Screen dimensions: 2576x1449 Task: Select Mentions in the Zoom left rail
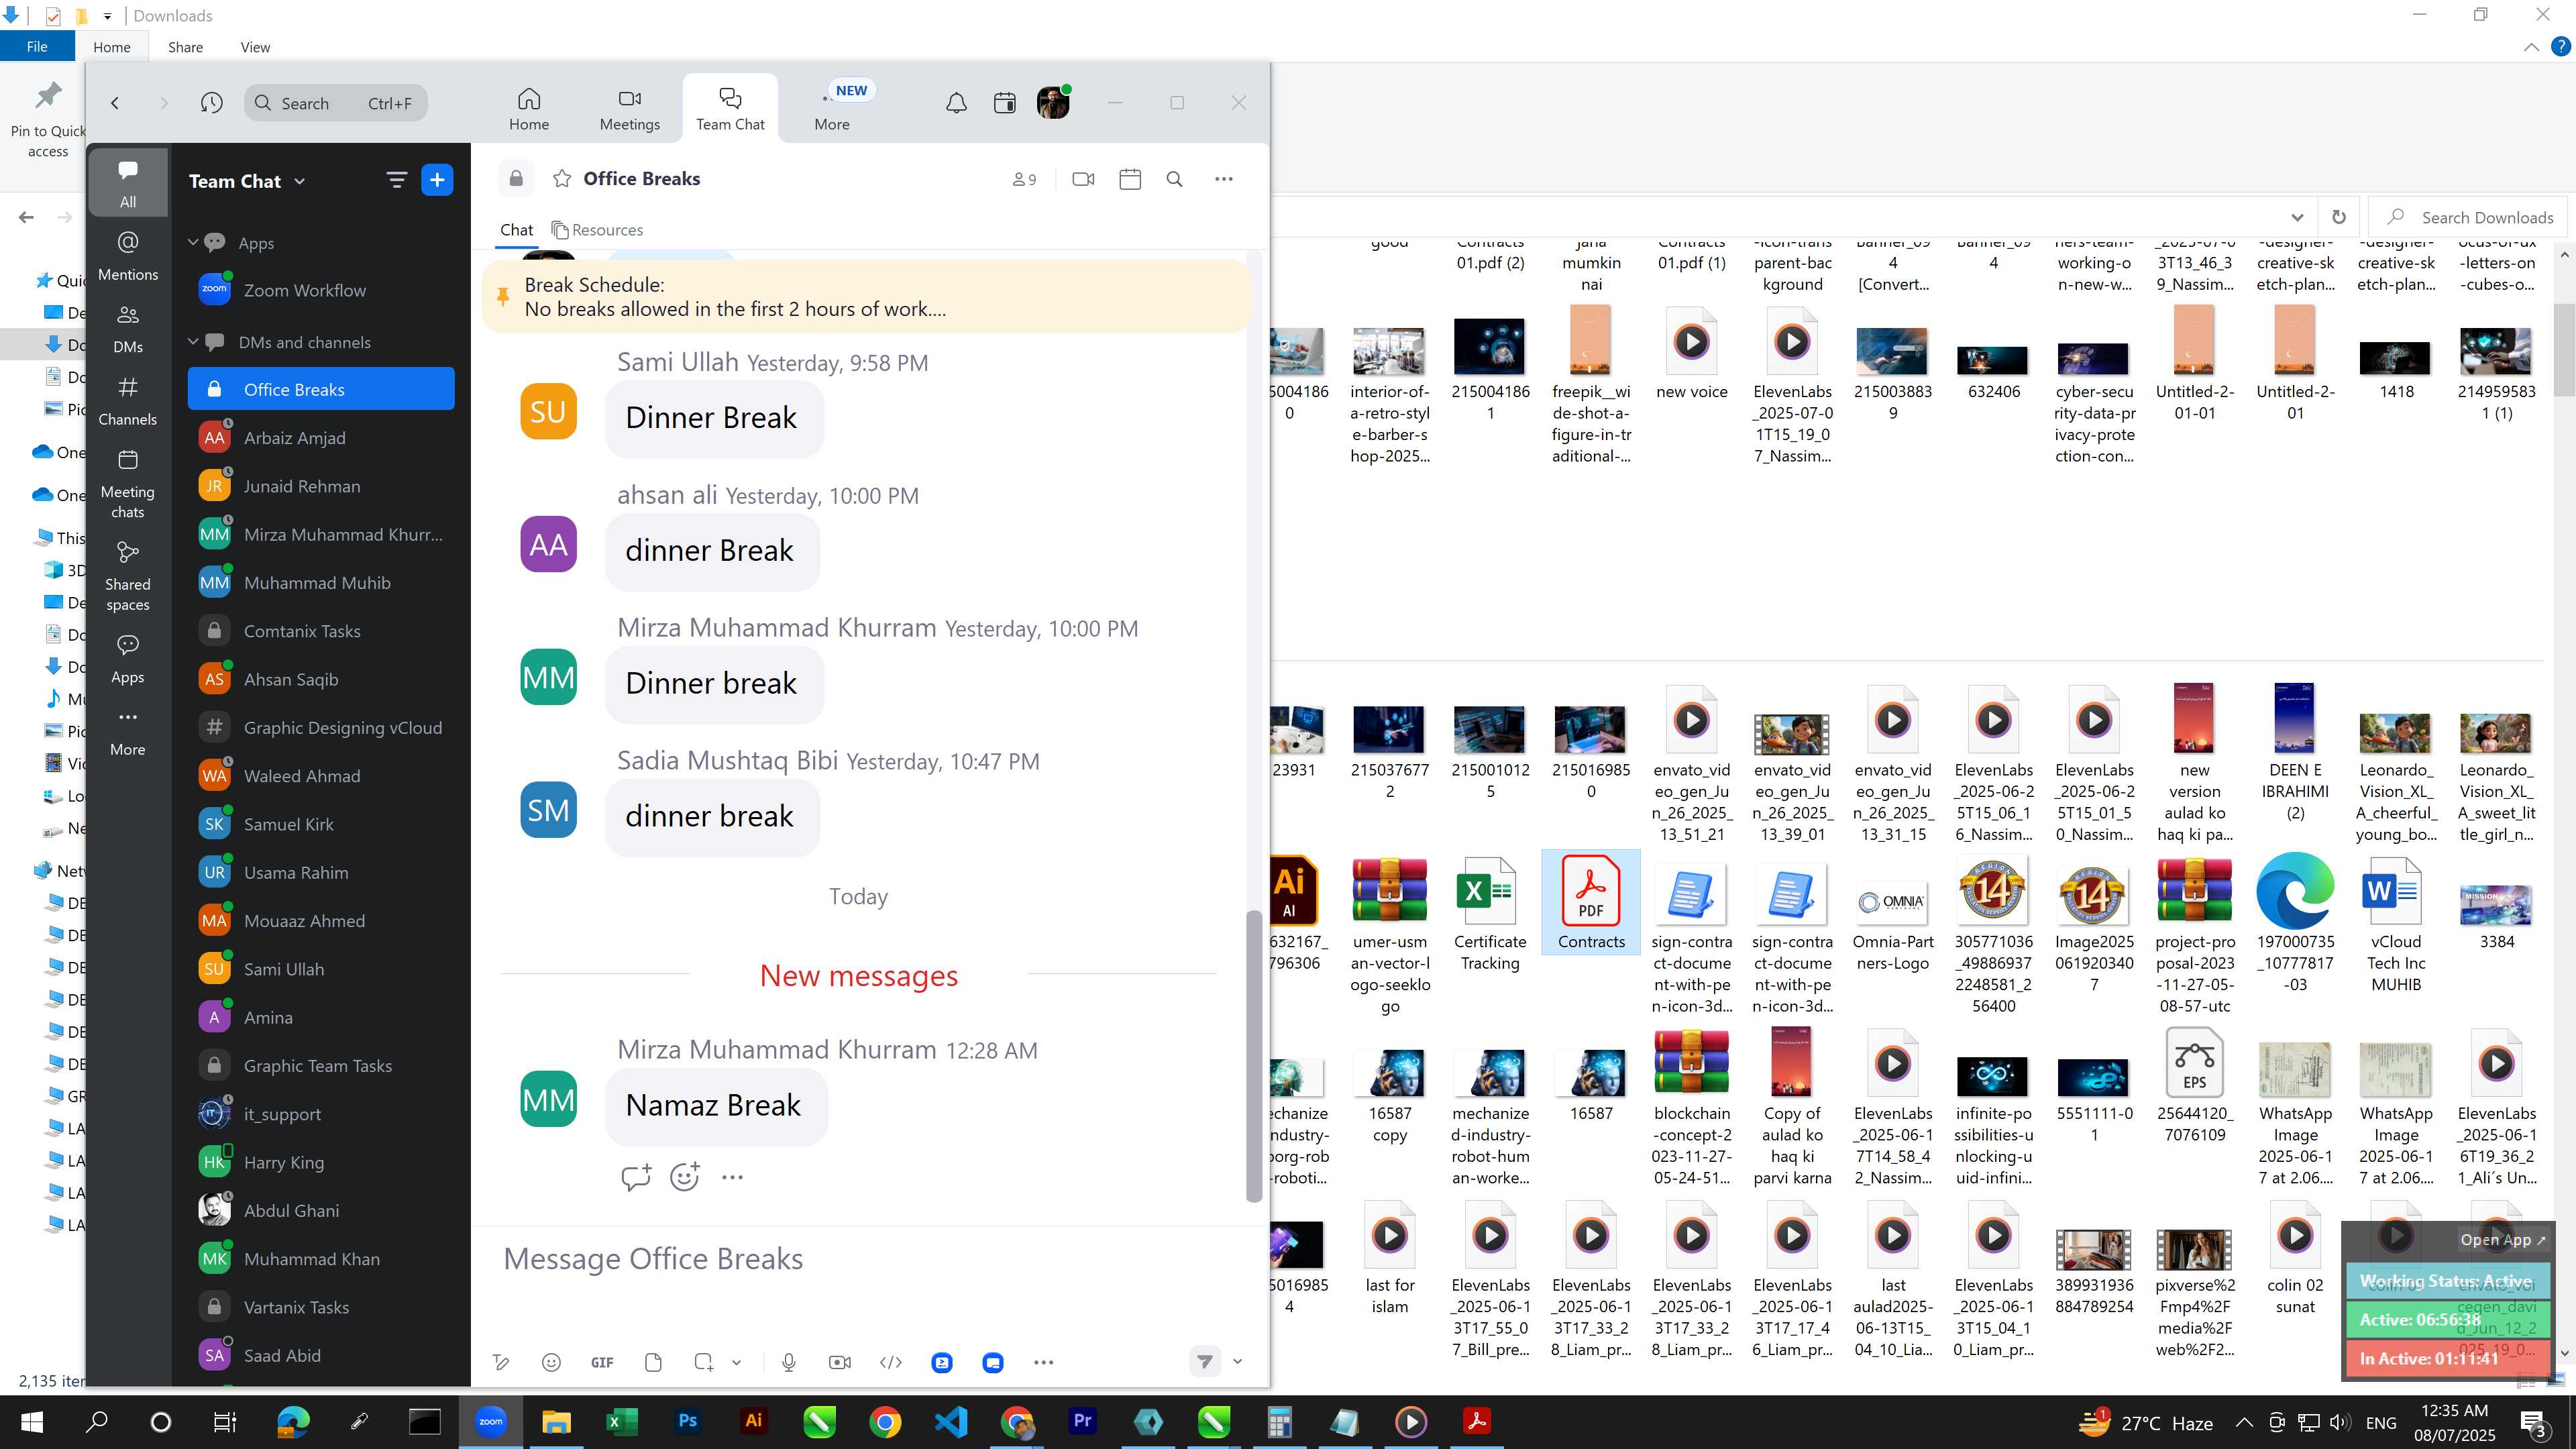[128, 255]
